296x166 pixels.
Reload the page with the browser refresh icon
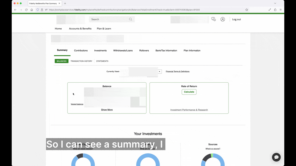pos(26,10)
